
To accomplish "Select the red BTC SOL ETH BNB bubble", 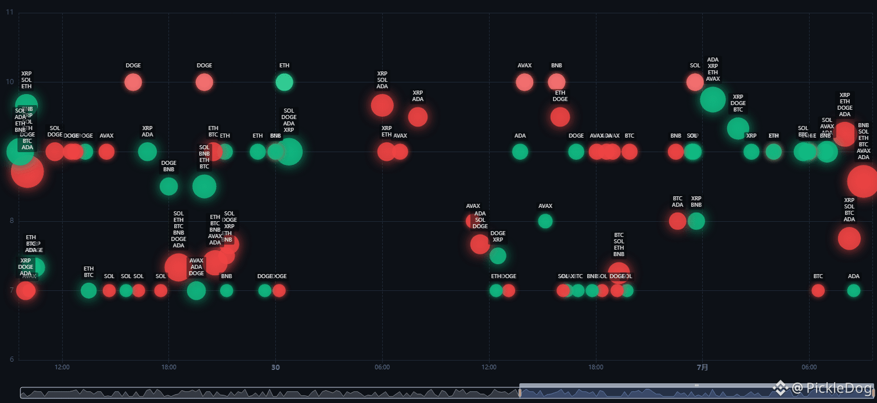I will point(619,272).
